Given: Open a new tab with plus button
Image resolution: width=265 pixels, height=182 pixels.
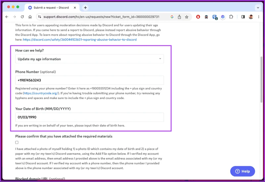Looking at the screenshot, I should (85, 8).
